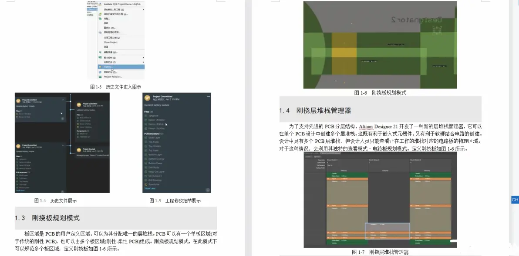Click the Bottom Overlay entry icon in Figure 1-5
This screenshot has height=256, width=519.
pos(145,159)
